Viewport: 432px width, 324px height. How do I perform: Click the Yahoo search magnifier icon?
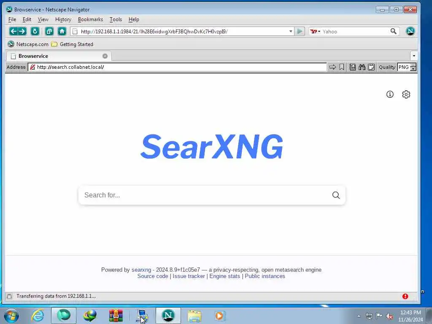[394, 31]
